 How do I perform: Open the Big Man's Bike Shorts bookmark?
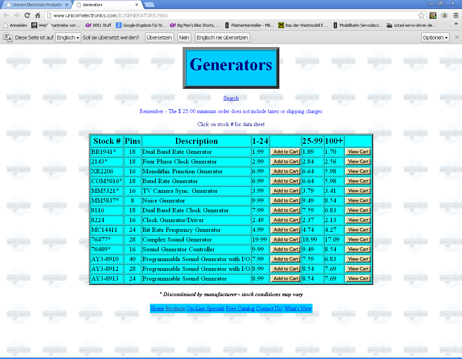[x=195, y=25]
